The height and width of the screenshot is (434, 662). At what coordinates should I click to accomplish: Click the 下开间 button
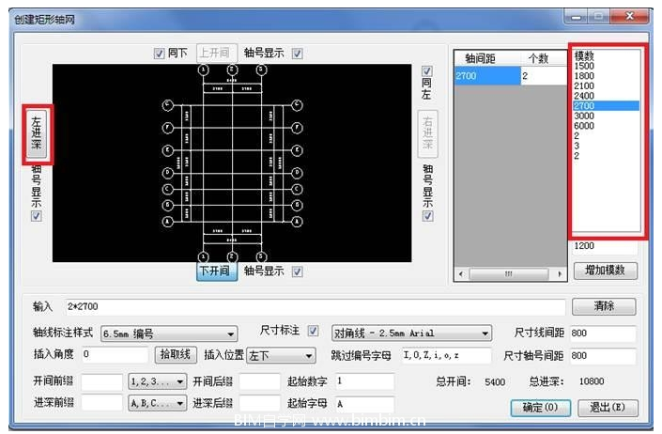[x=217, y=271]
